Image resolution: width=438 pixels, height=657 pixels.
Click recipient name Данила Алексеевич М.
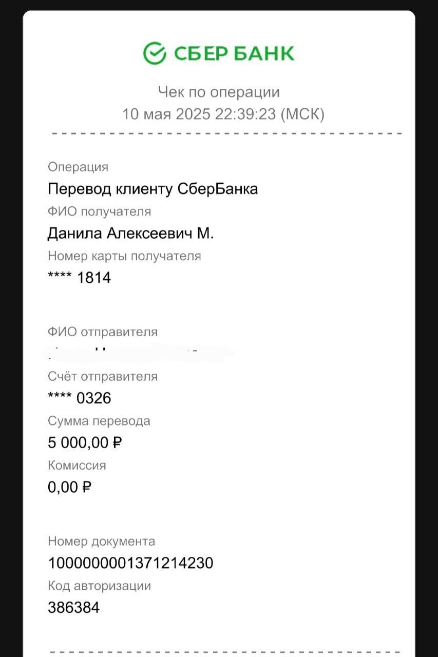point(131,234)
